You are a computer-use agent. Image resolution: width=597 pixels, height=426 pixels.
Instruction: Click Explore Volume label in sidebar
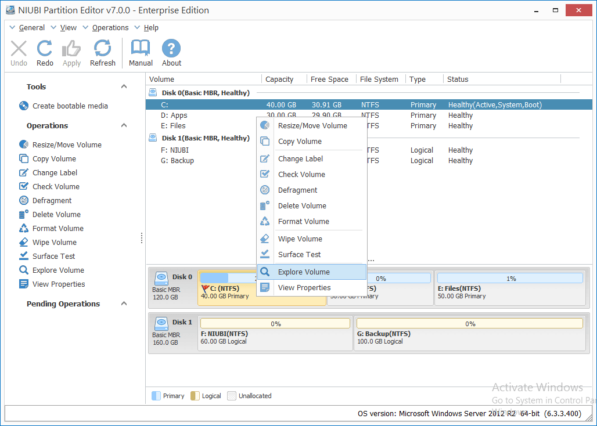click(x=58, y=270)
